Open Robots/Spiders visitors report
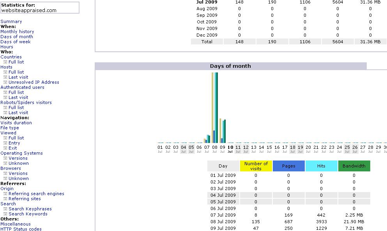Screen dimensions: 387x231 click(26, 102)
